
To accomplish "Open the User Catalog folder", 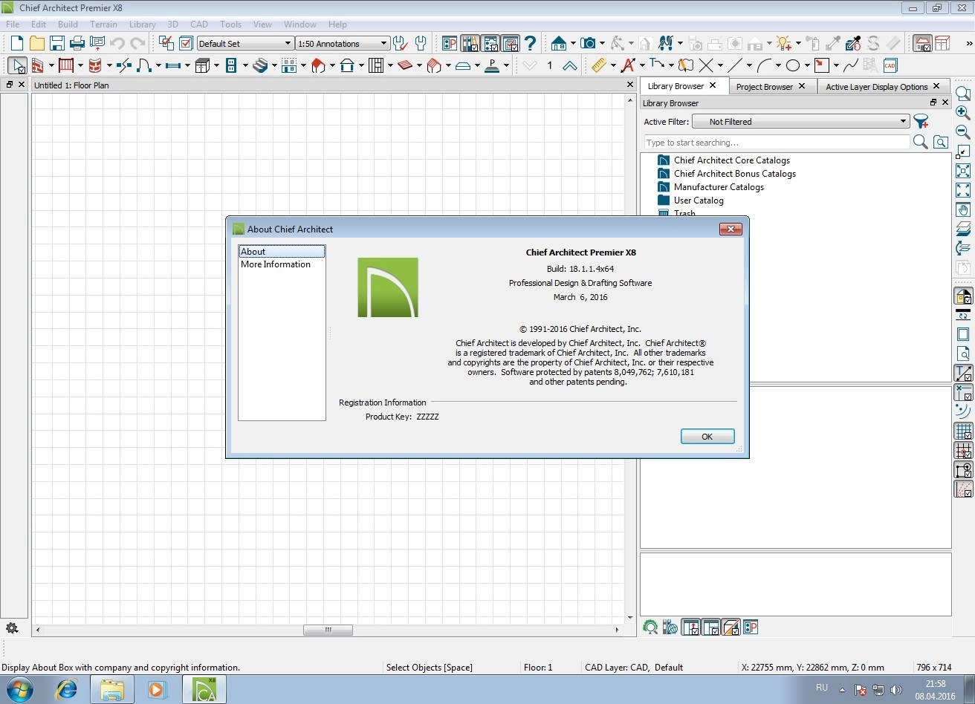I will point(698,200).
